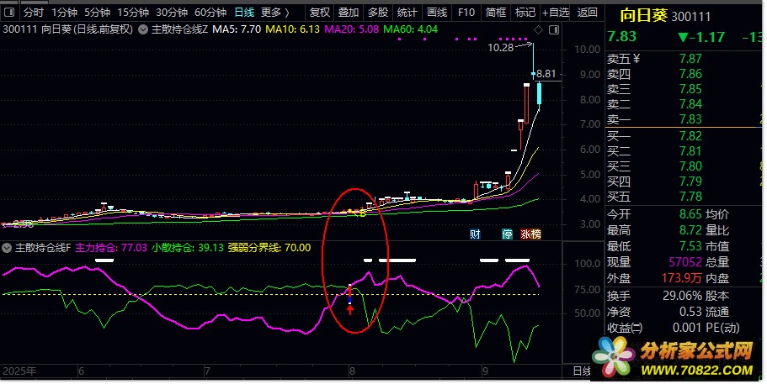
Task: Click the 卖二 price 7.84
Action: (690, 104)
